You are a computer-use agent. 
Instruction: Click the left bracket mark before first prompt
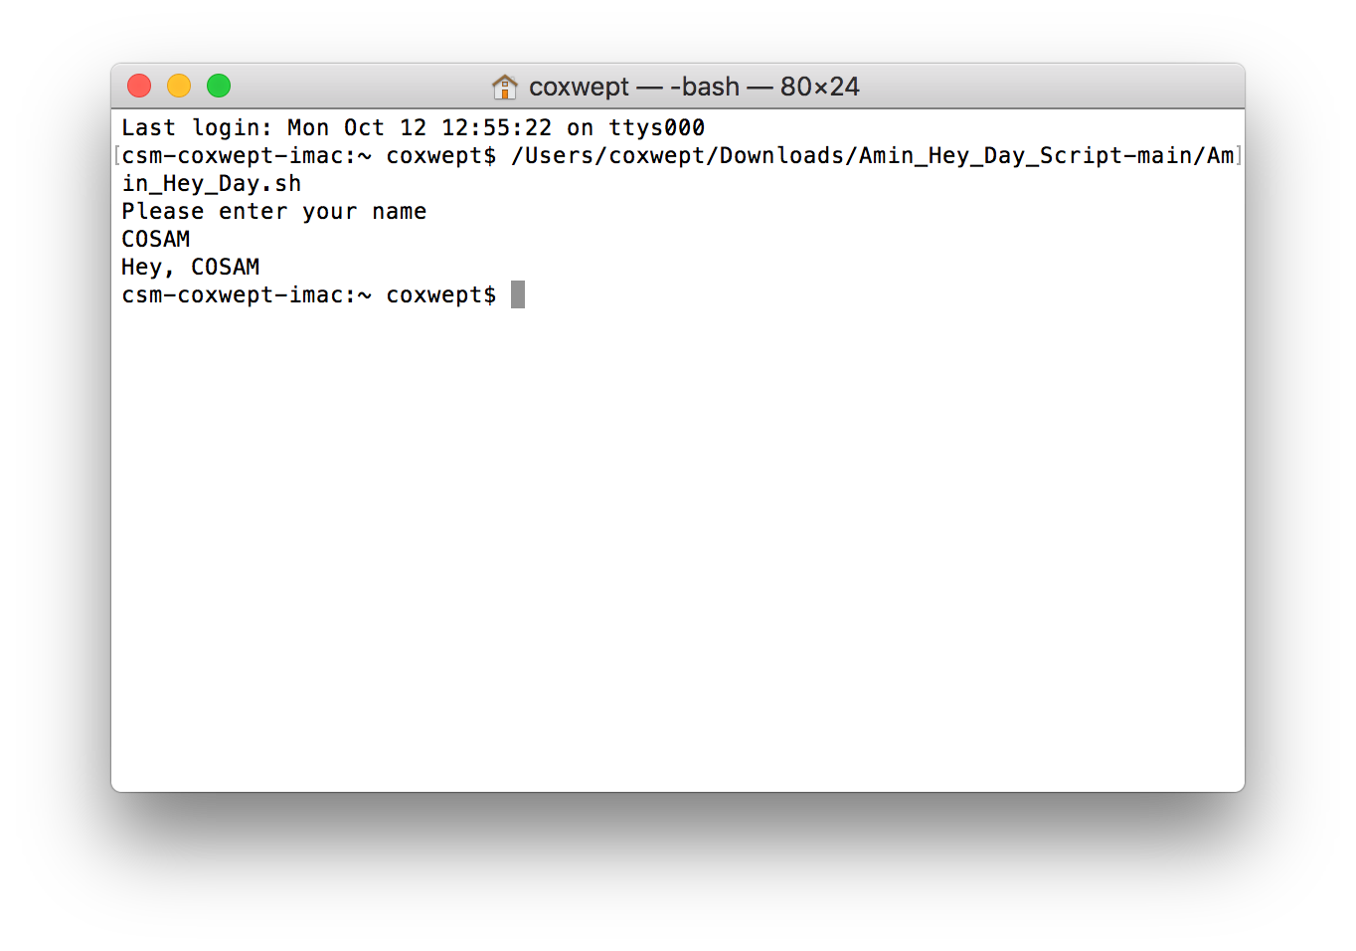[x=117, y=156]
